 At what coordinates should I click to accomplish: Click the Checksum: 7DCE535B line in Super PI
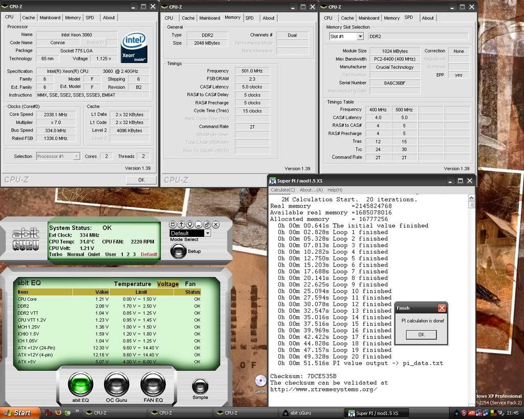[x=303, y=376]
